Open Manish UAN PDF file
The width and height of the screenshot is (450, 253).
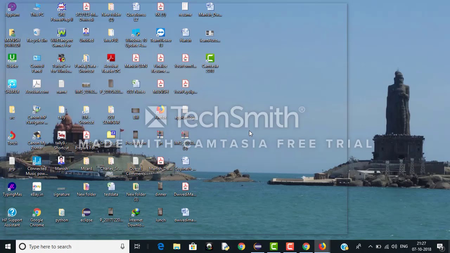point(136,61)
